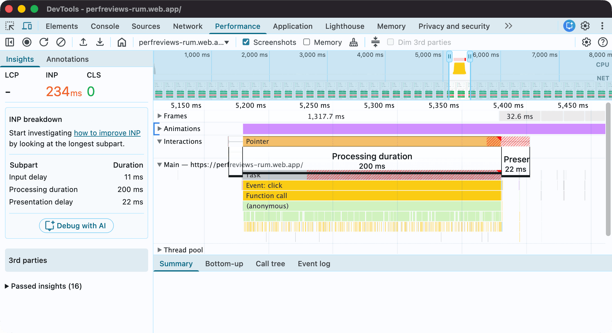Show more tabs with the double chevron
Image resolution: width=612 pixels, height=333 pixels.
(508, 26)
